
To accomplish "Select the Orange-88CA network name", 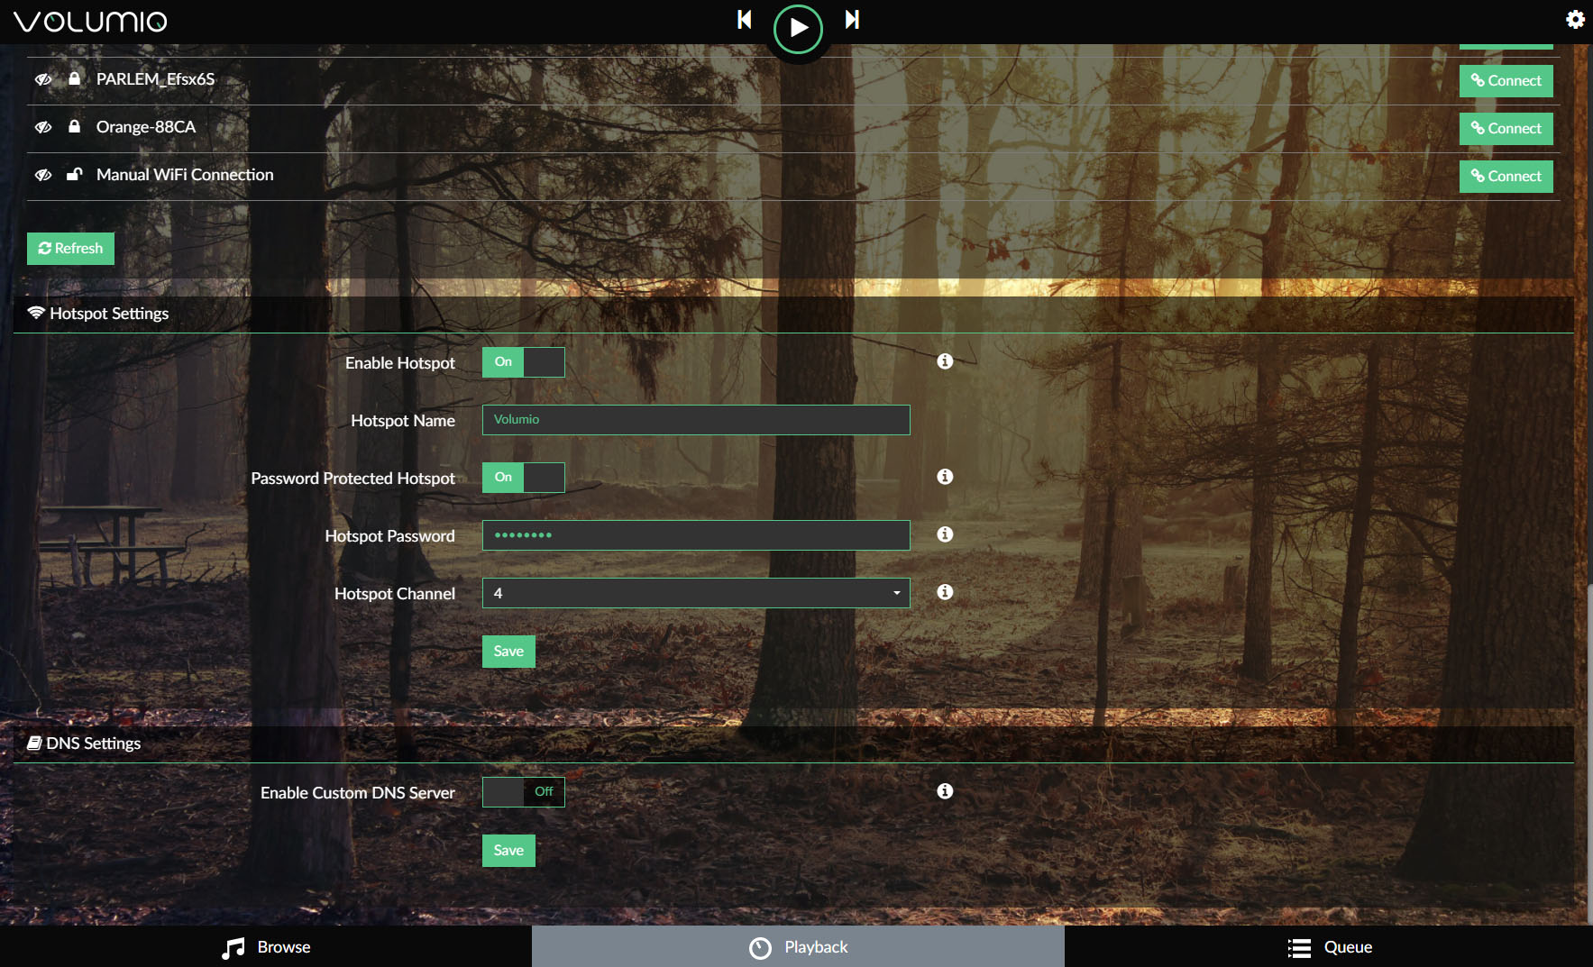I will point(146,127).
